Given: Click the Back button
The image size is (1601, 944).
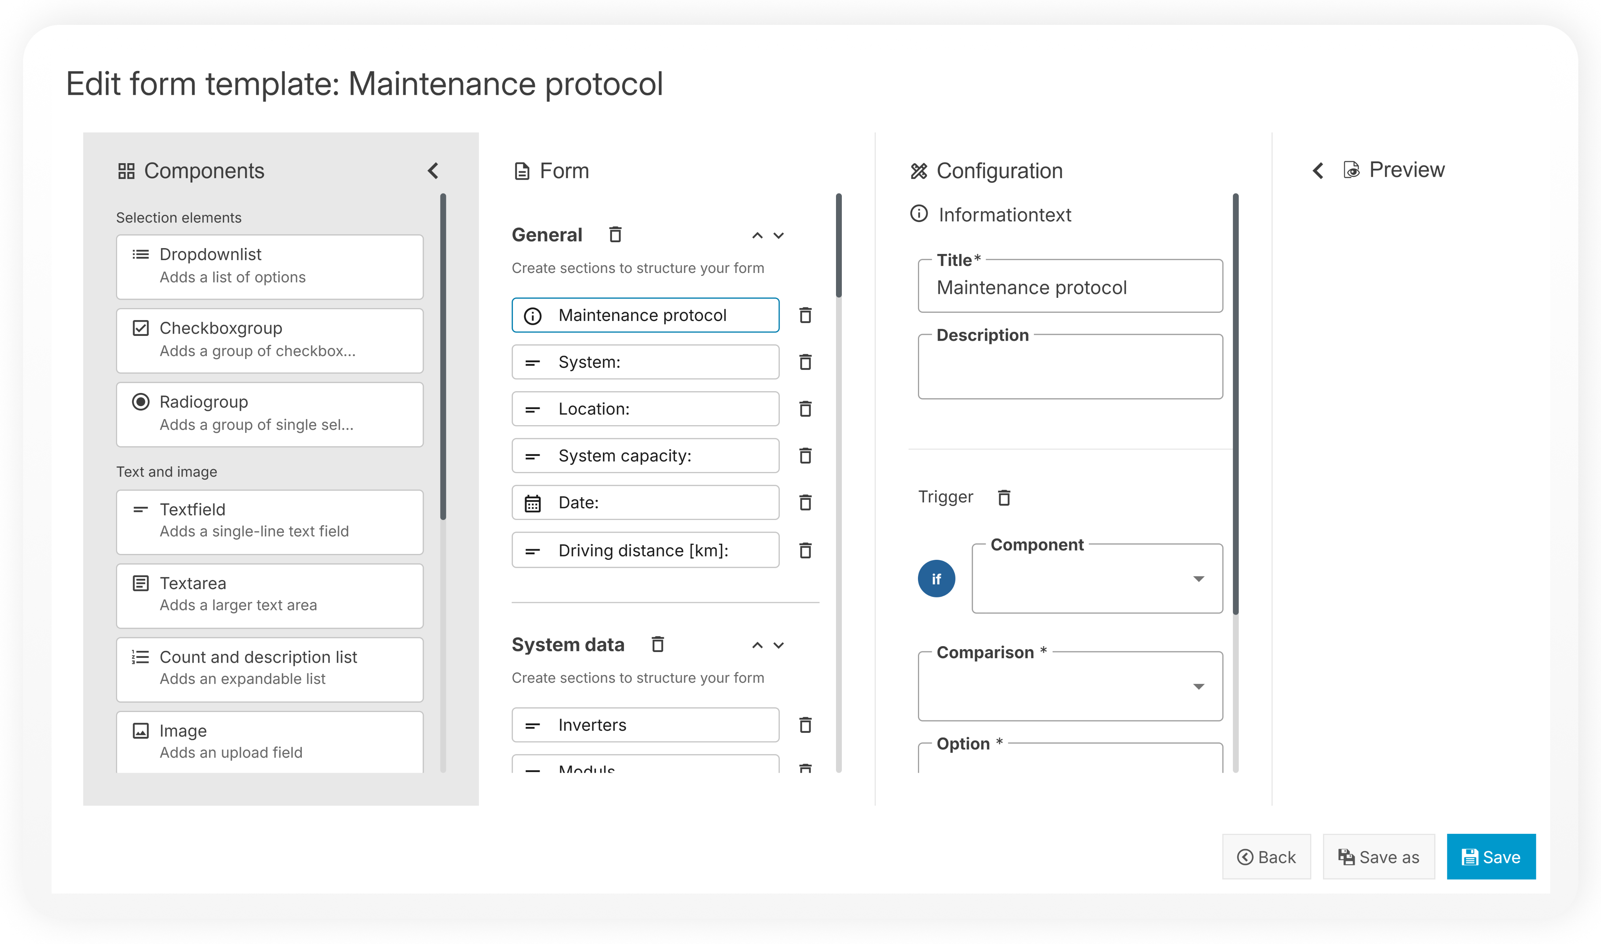Looking at the screenshot, I should 1266,857.
